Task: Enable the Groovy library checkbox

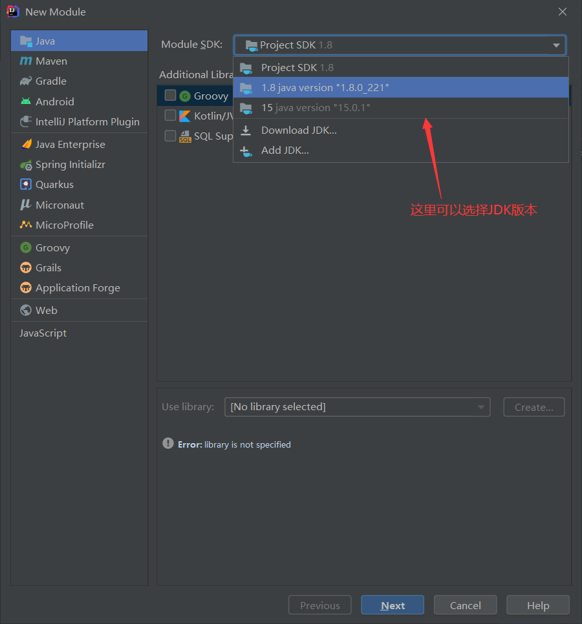Action: pos(171,95)
